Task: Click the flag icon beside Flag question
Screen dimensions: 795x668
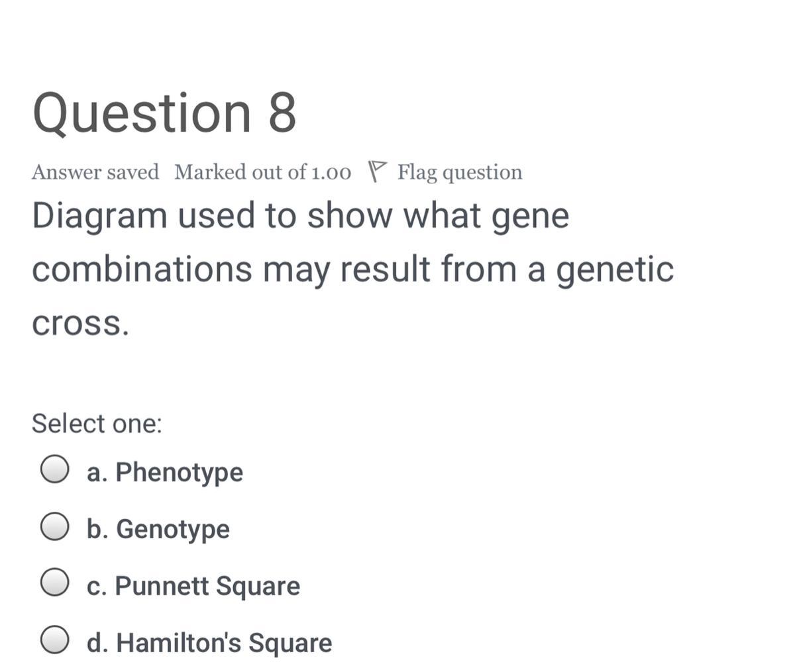Action: [x=376, y=171]
